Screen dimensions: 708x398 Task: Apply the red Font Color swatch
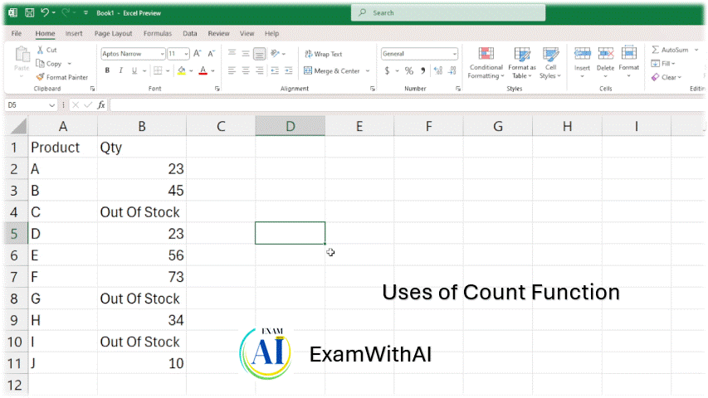click(203, 70)
